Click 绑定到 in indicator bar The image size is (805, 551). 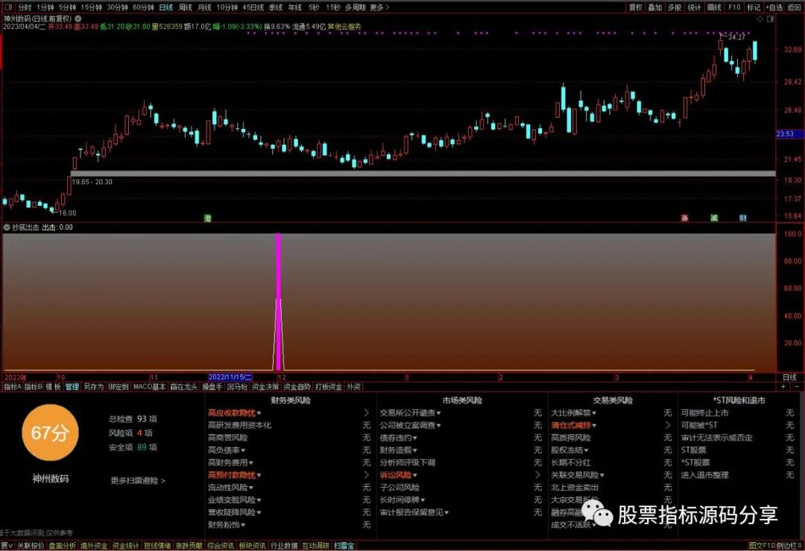click(x=118, y=387)
